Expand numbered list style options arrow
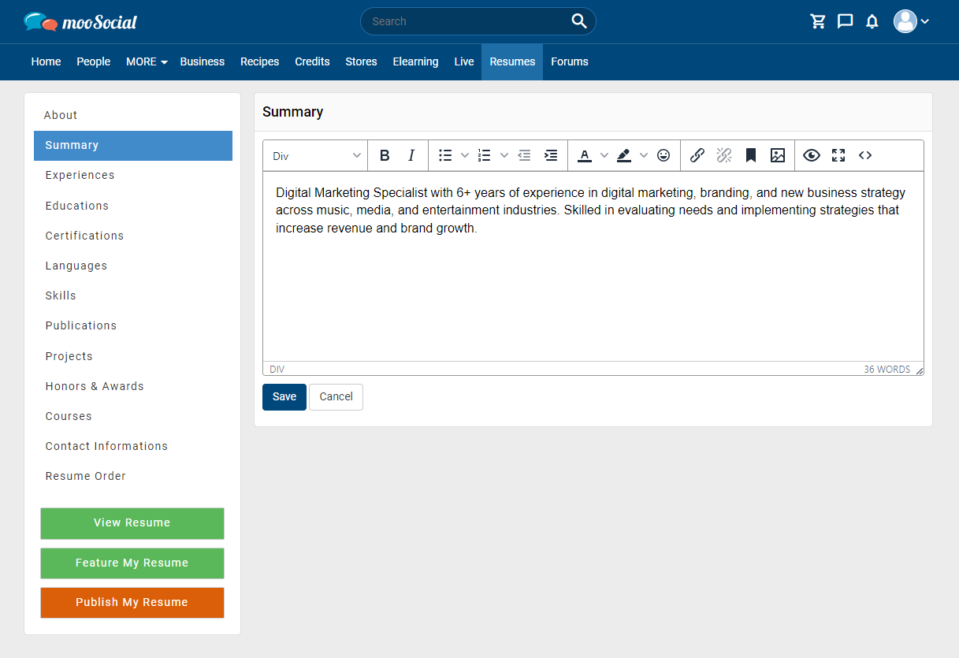 click(x=504, y=155)
